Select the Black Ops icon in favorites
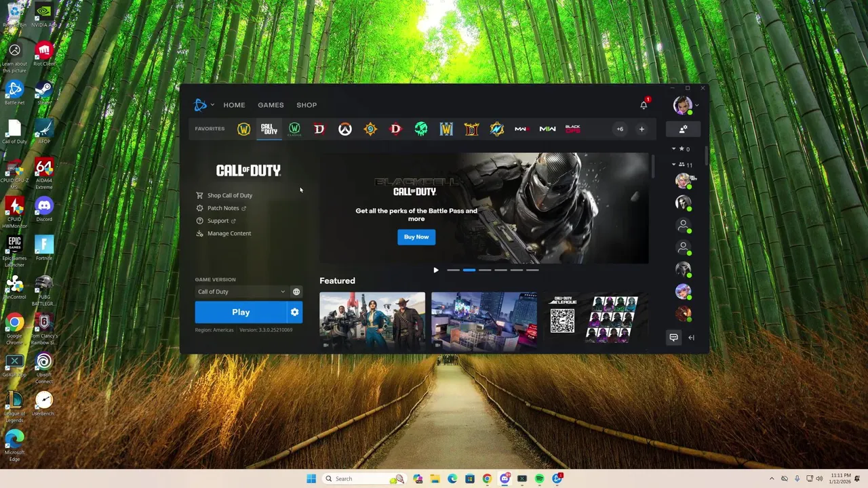The width and height of the screenshot is (868, 488). click(573, 128)
